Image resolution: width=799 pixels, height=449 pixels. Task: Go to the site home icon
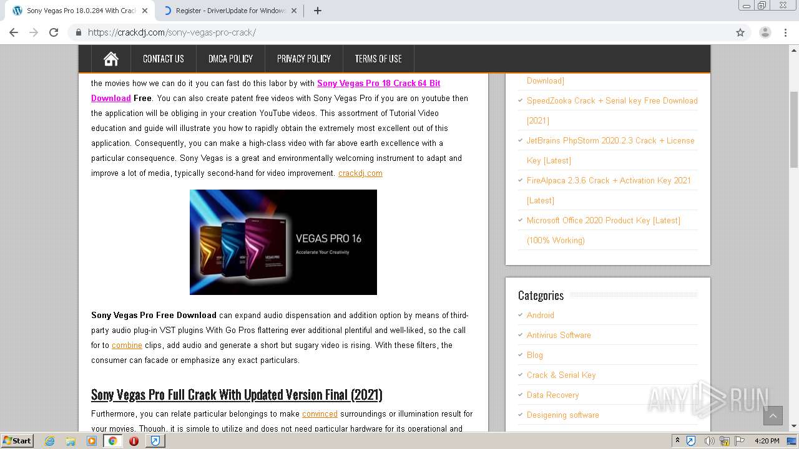tap(111, 59)
